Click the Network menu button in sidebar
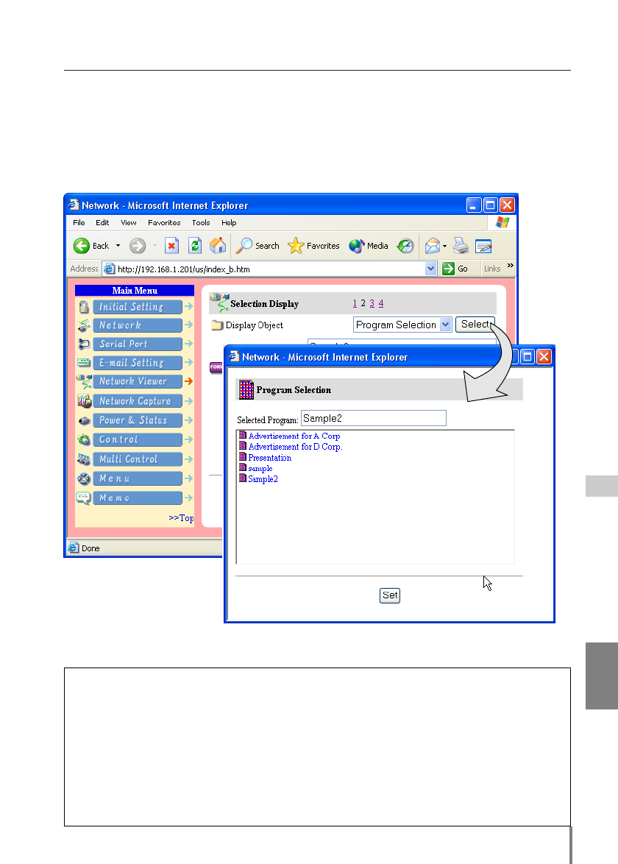Image resolution: width=618 pixels, height=864 pixels. pyautogui.click(x=138, y=325)
